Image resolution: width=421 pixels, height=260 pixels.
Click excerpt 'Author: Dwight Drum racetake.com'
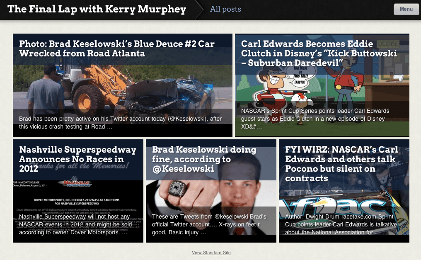341,224
